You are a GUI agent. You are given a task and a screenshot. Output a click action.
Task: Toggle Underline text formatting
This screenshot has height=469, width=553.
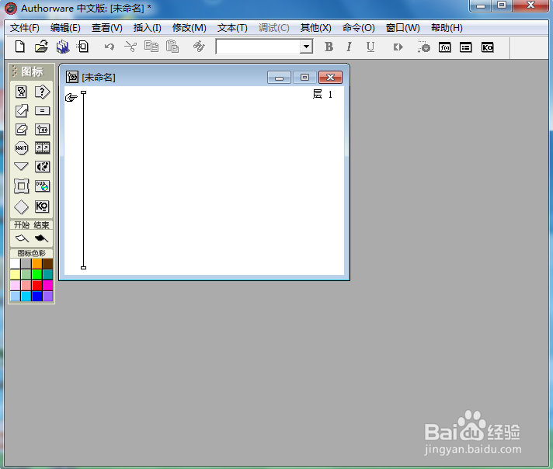click(370, 47)
